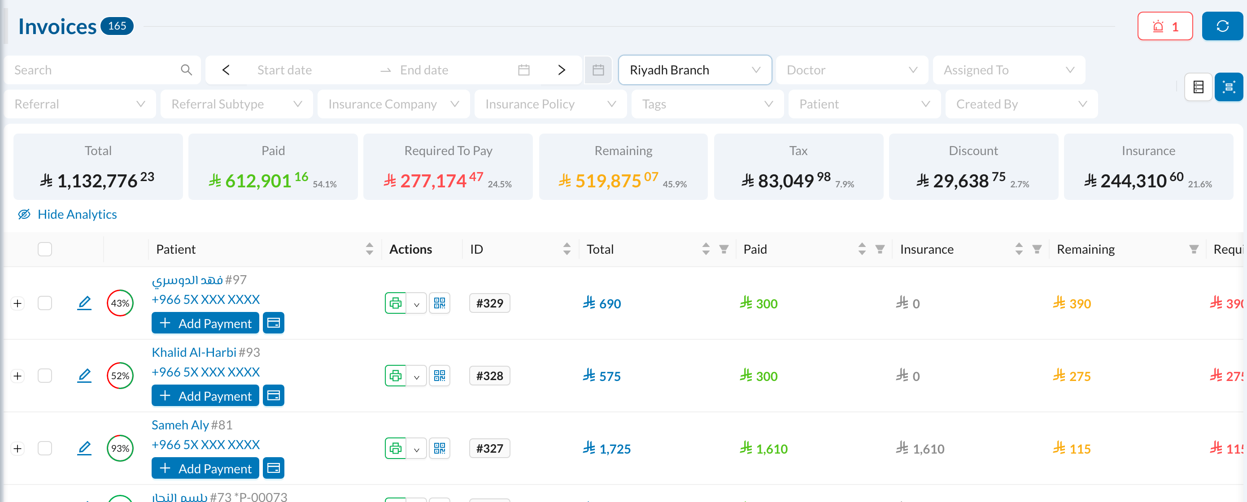Expand row details for invoice #327

point(17,448)
